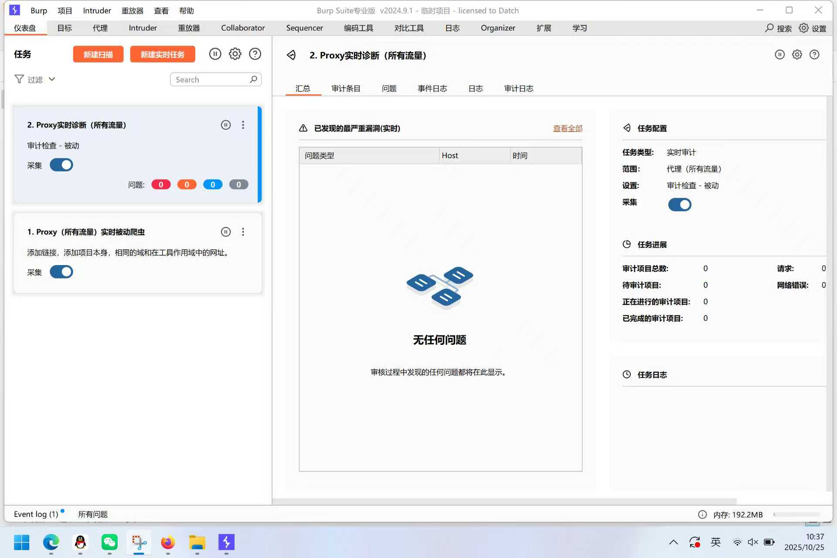Click the help icon beside tasks gear
The height and width of the screenshot is (558, 837).
(255, 54)
